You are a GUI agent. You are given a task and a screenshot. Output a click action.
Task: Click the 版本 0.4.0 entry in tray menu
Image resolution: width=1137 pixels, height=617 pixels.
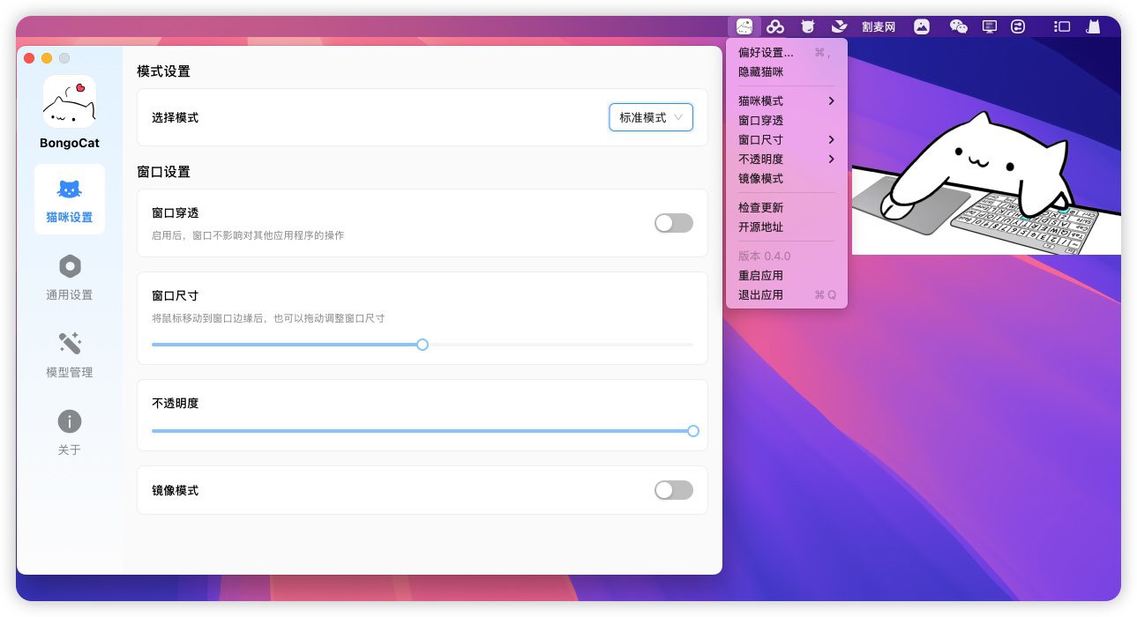787,256
